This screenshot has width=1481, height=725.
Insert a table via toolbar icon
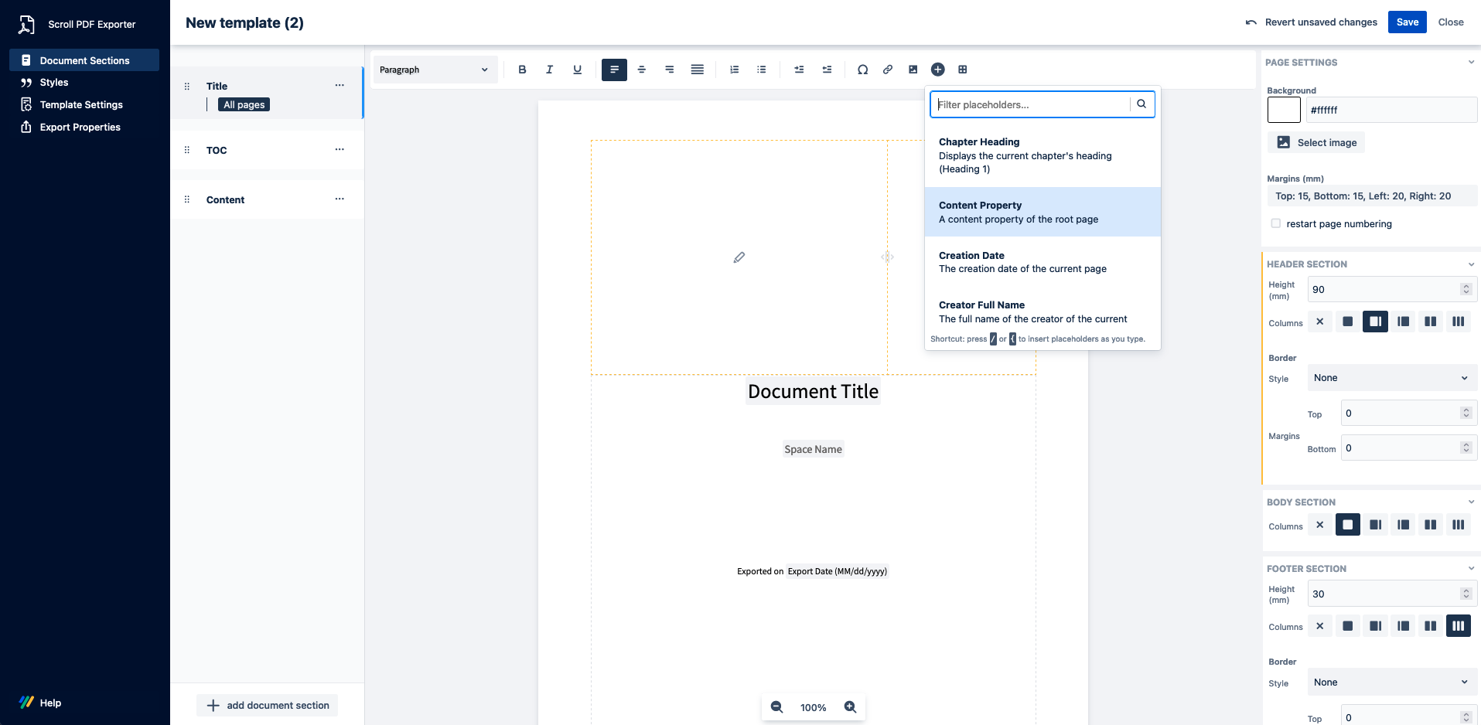(x=963, y=70)
